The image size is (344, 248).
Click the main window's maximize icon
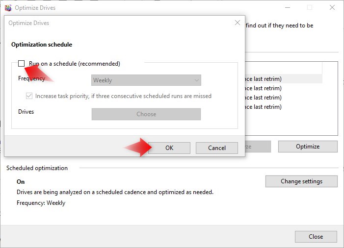point(310,7)
